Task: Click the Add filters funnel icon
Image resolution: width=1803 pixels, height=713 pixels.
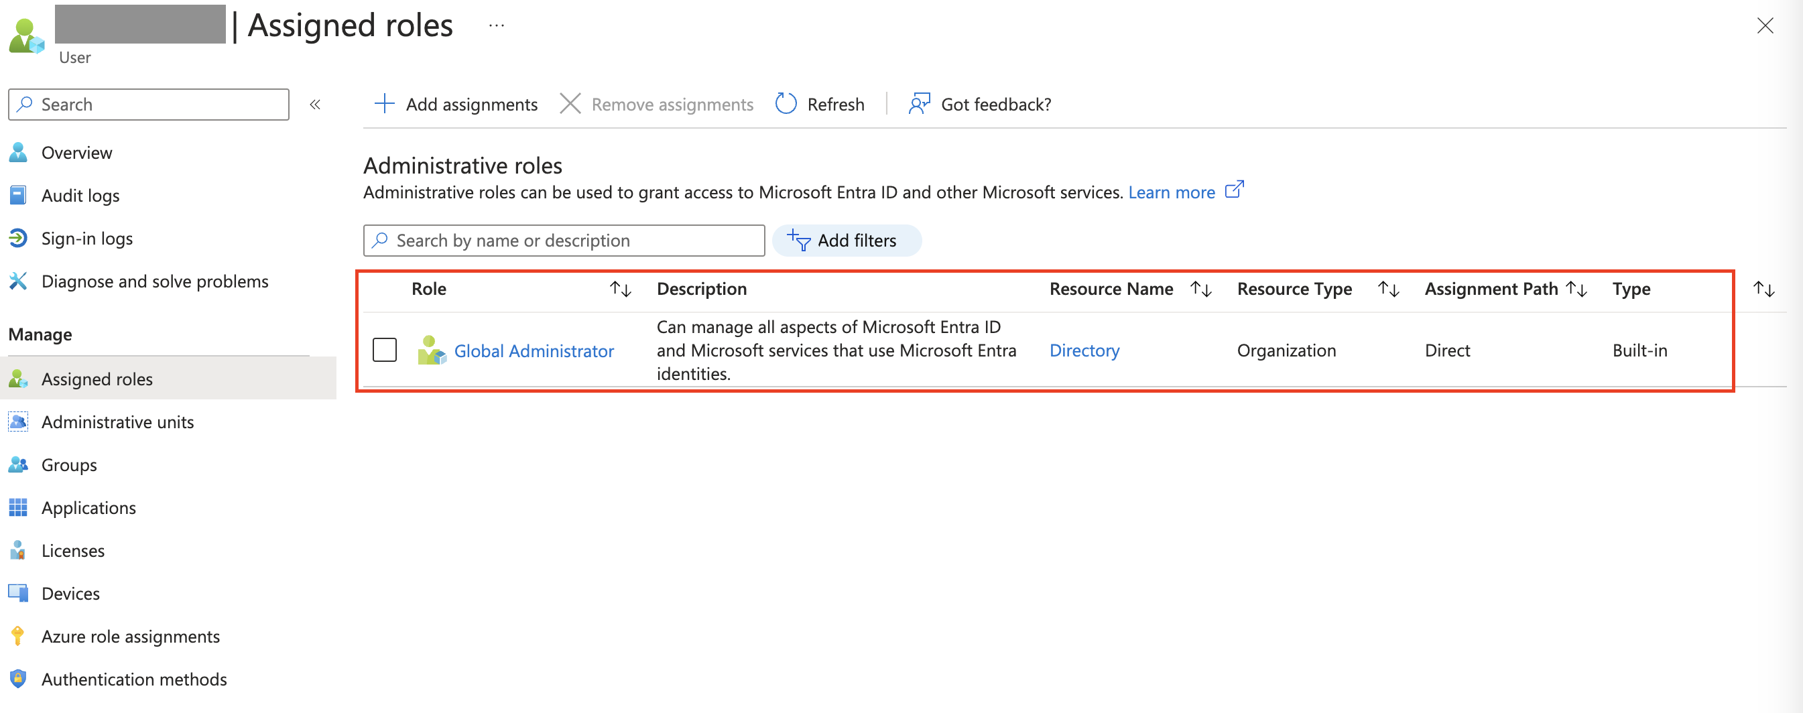Action: (x=798, y=241)
